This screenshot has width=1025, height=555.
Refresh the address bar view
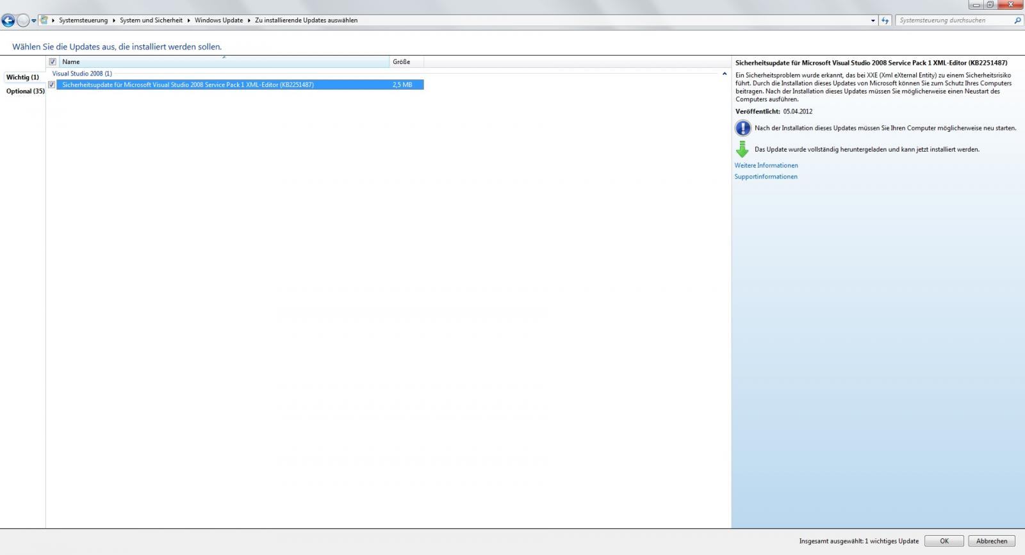(885, 20)
